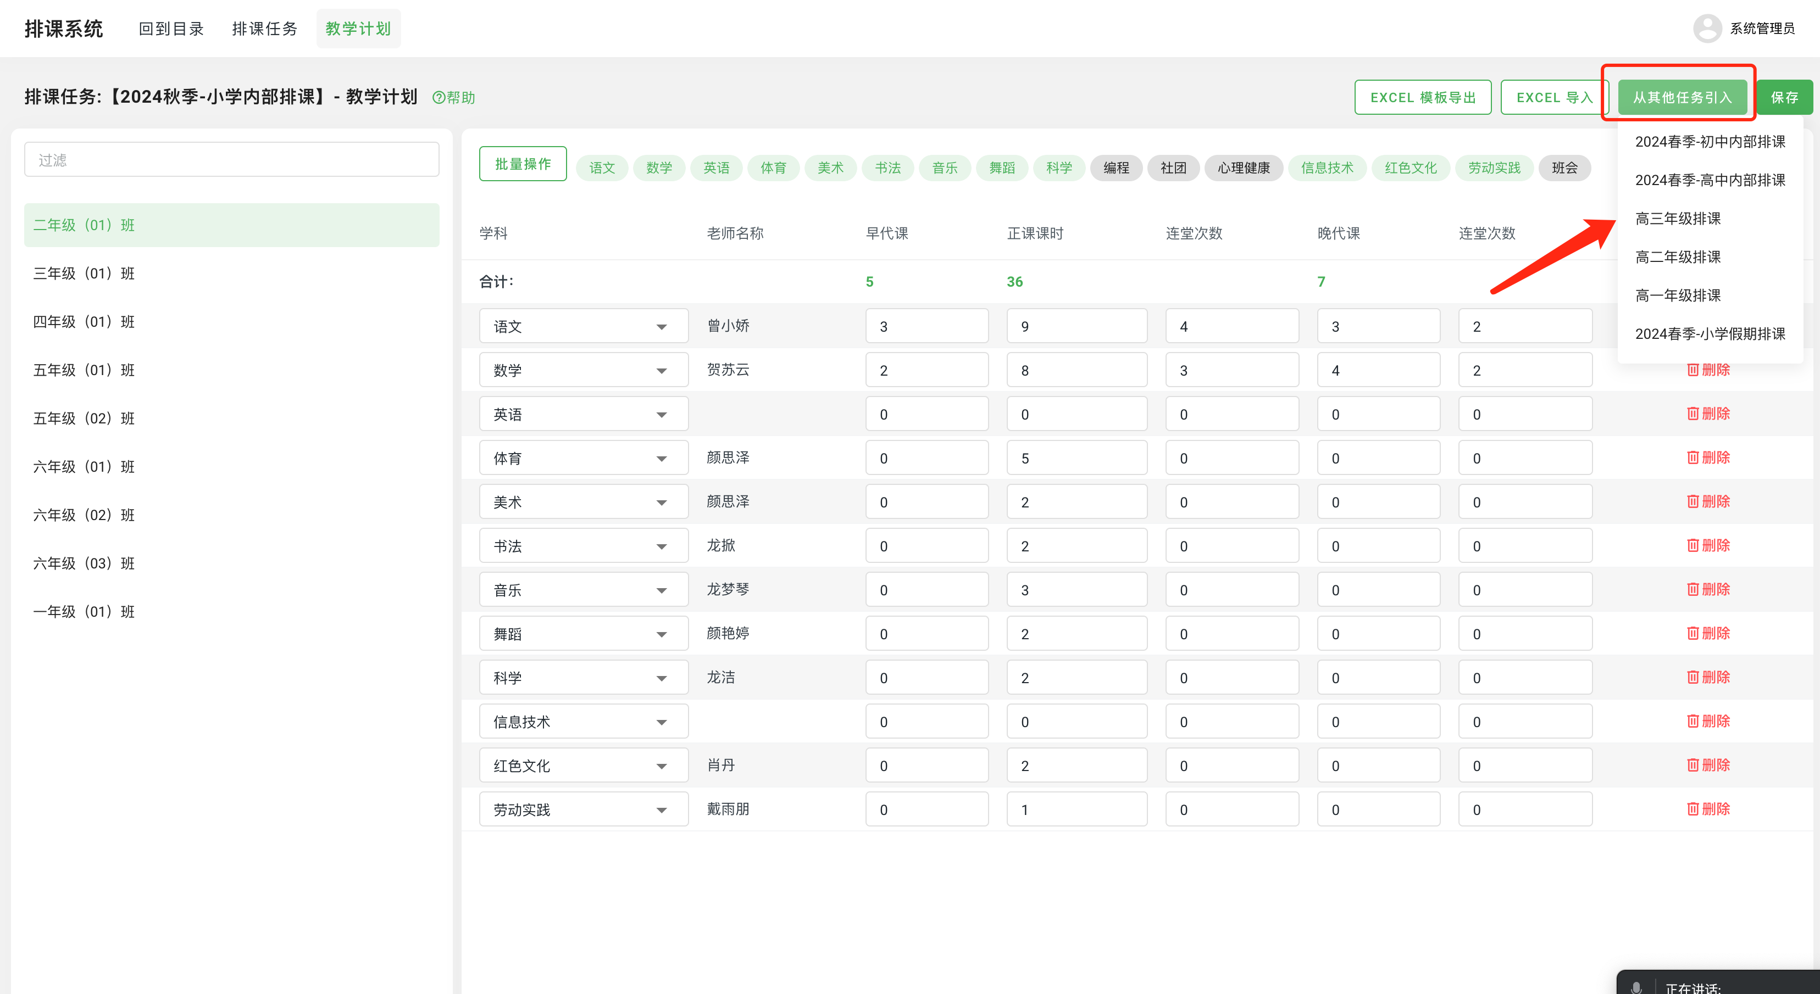Click the EXCEL 导入 button

pos(1555,97)
